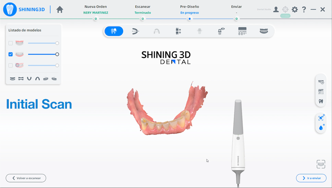Viewport: 332px width, 188px height.
Task: Enable the third bite model checkbox
Action: click(x=11, y=65)
